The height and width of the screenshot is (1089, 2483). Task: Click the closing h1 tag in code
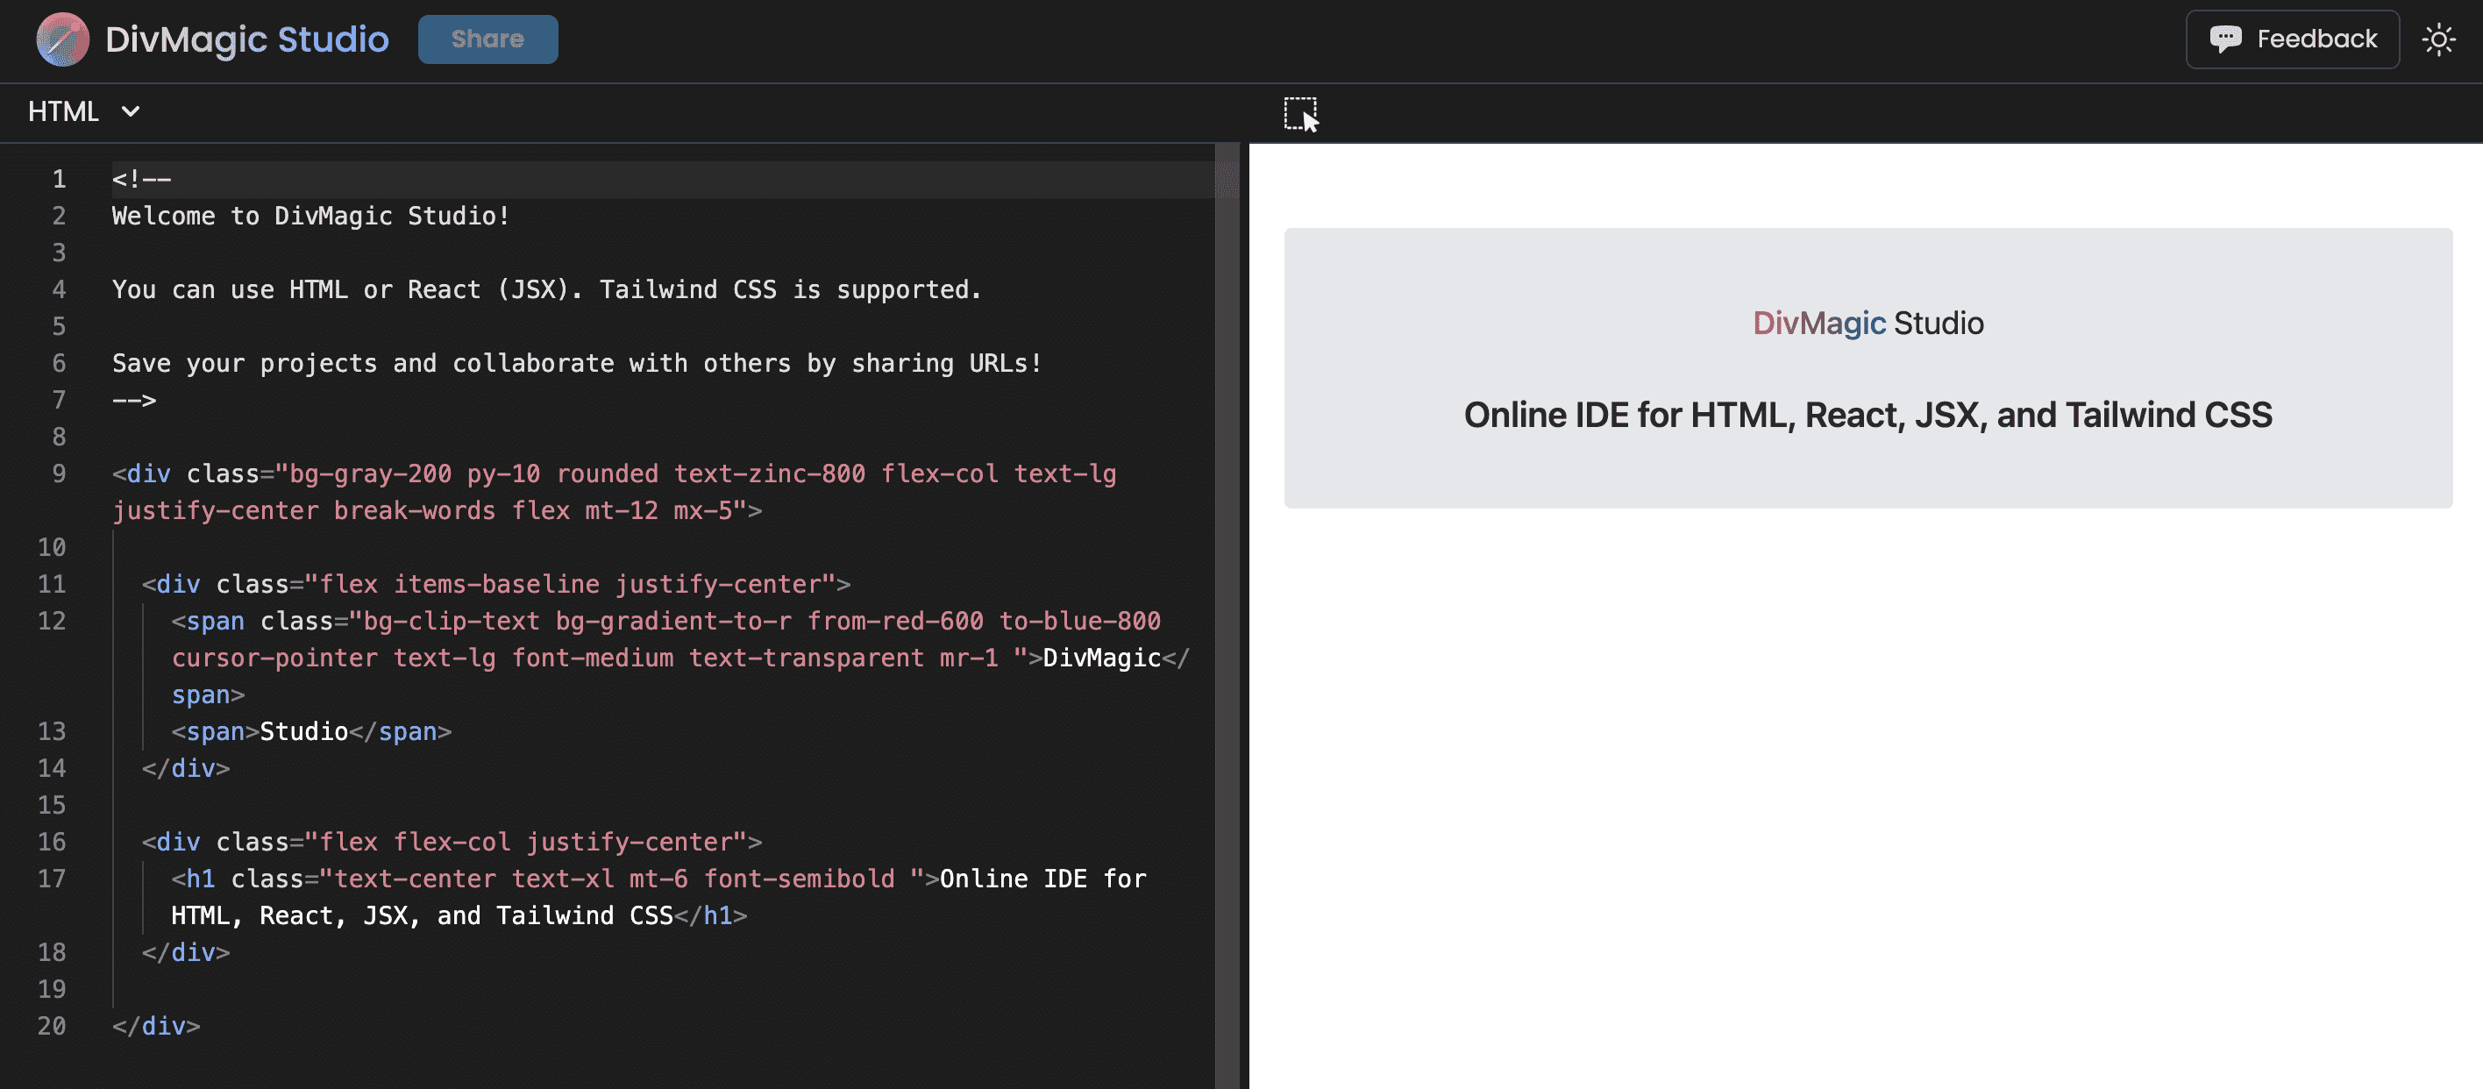(x=710, y=915)
